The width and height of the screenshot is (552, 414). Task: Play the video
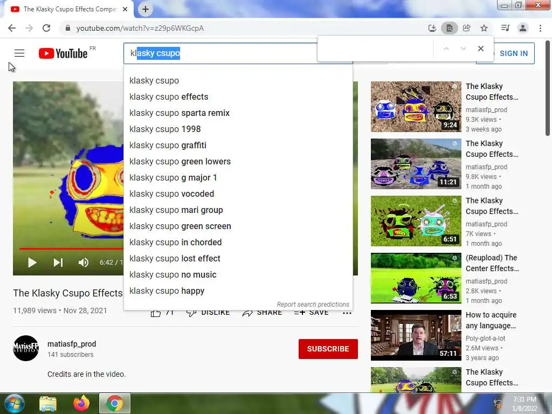32,263
